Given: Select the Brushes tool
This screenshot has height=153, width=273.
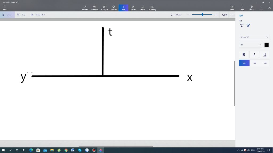Looking at the screenshot, I should pyautogui.click(x=85, y=8).
